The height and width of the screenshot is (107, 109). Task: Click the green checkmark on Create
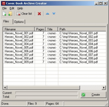(83, 95)
